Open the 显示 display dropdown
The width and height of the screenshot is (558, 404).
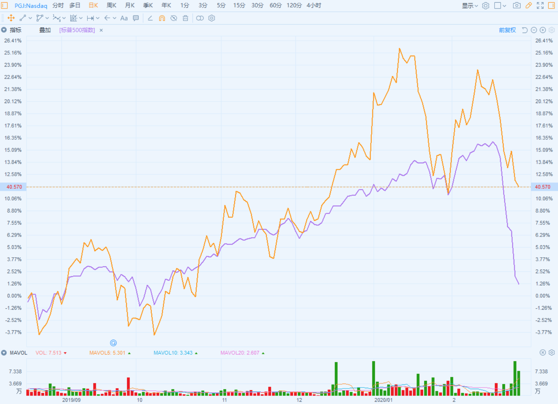[x=470, y=5]
